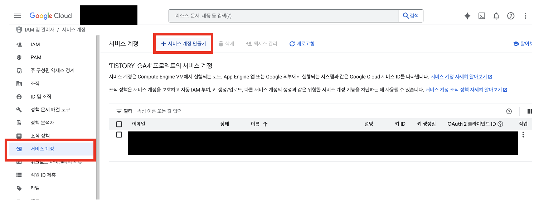Click the PAM shield sidebar icon
Screen dimensions: 534x202
pos(19,57)
